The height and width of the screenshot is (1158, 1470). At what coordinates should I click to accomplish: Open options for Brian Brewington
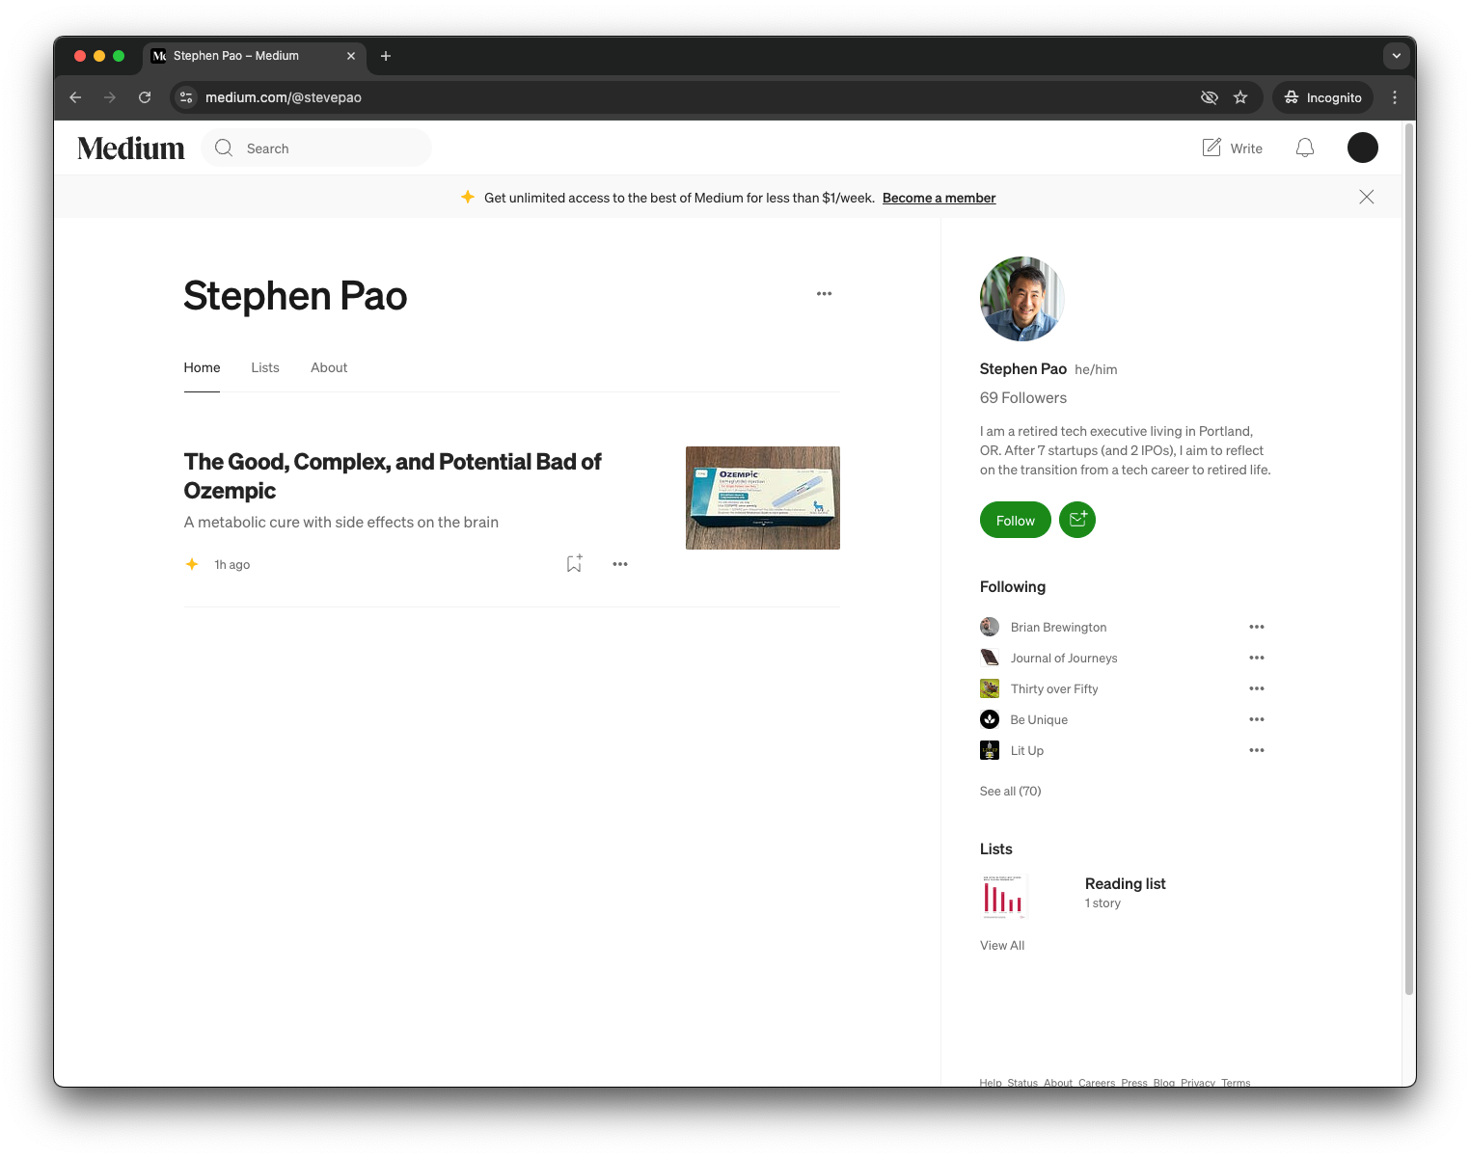point(1257,627)
